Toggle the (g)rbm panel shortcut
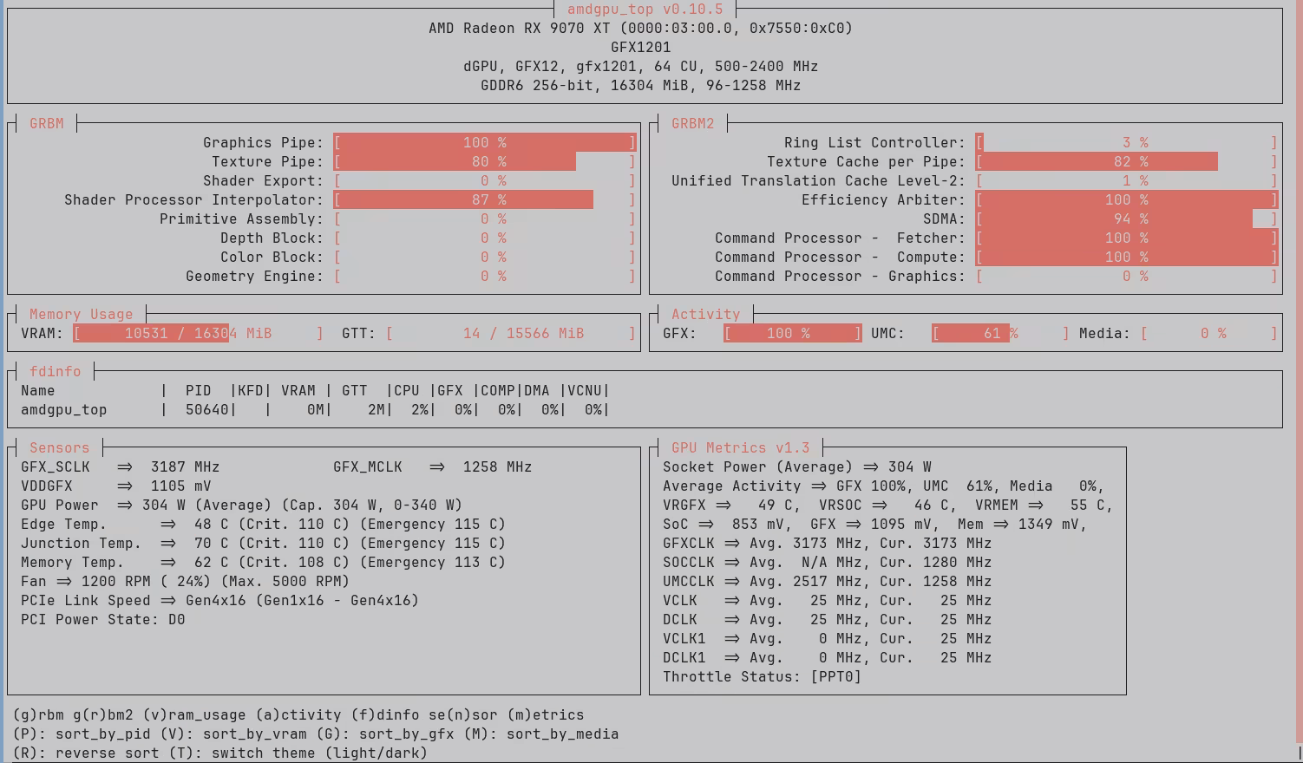Screen dimensions: 1303x763 [x=37, y=715]
